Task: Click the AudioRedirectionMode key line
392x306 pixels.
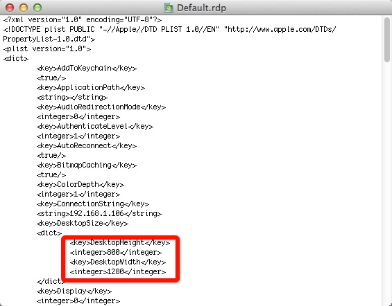Action: tap(101, 107)
